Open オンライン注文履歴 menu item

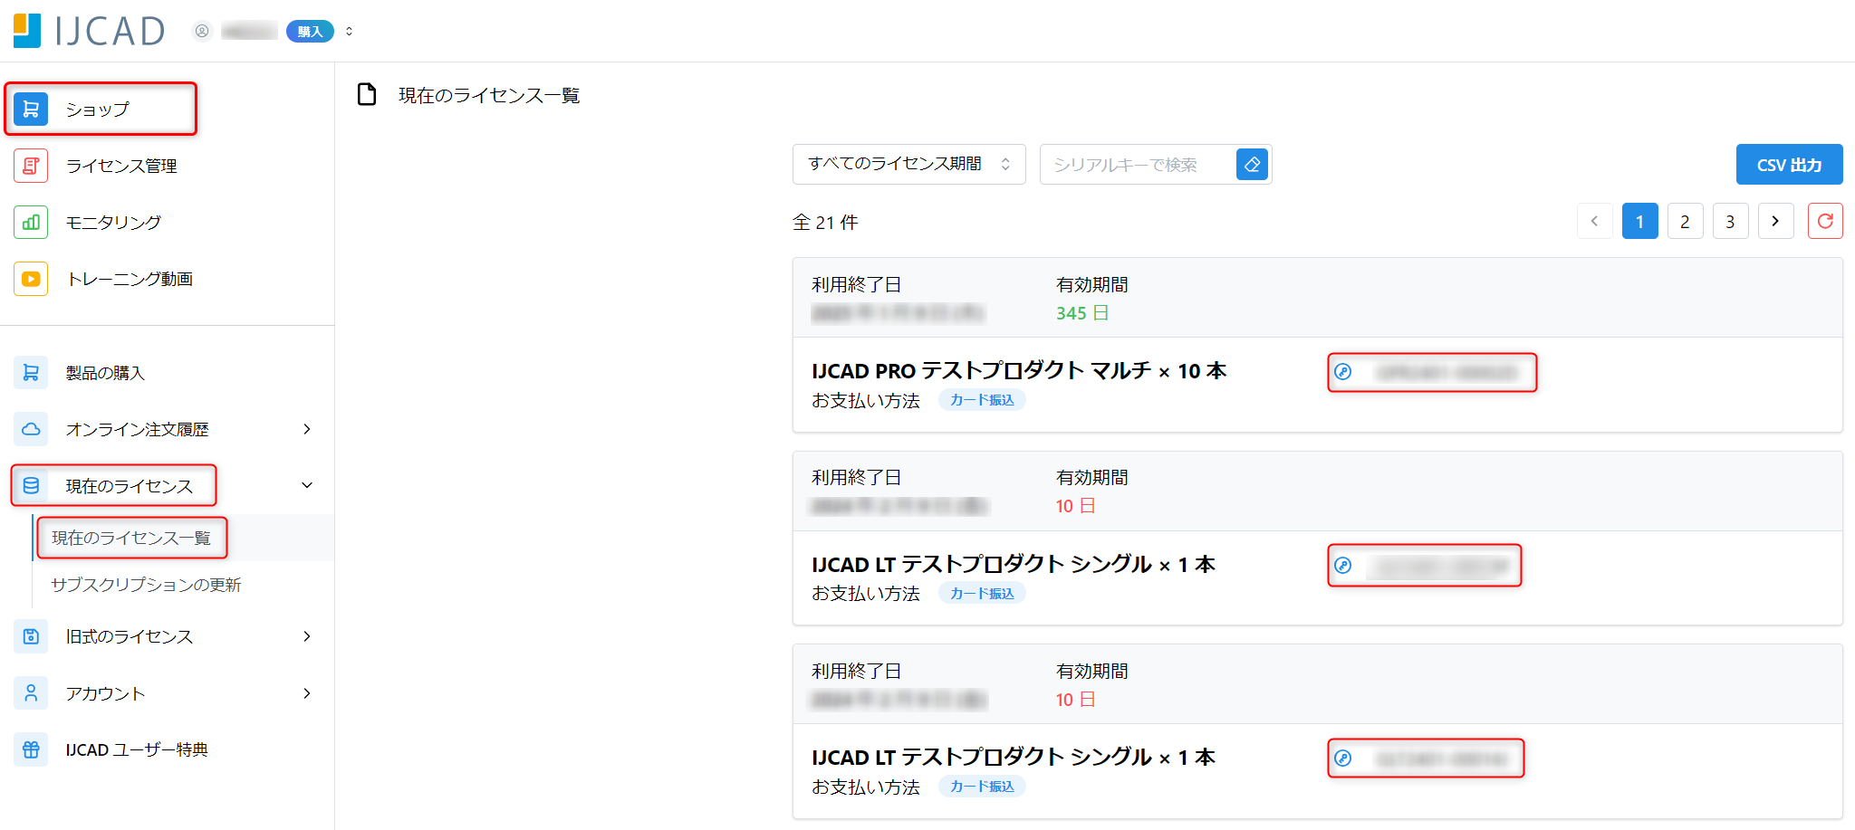(x=137, y=429)
